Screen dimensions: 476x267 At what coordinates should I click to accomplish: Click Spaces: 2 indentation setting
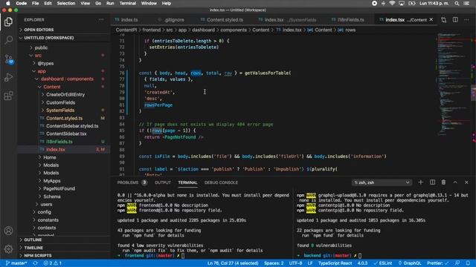(274, 263)
